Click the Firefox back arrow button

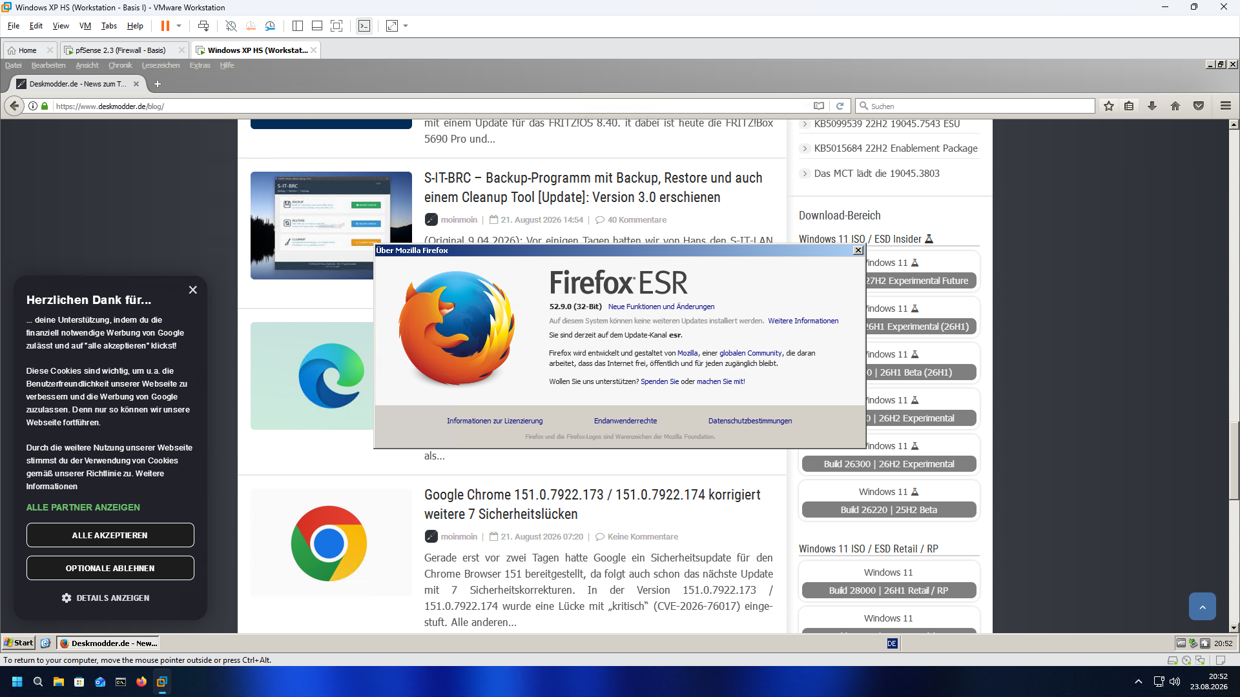coord(14,106)
